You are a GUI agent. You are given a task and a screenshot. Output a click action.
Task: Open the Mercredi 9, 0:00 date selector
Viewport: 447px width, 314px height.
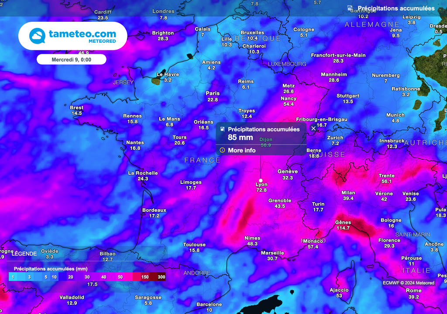coord(72,59)
